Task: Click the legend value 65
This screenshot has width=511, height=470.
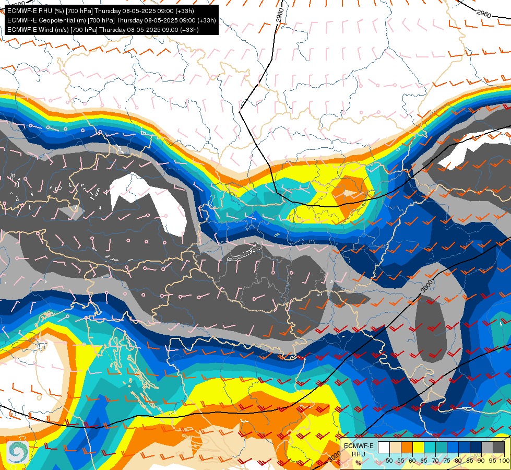Action: coord(424,461)
